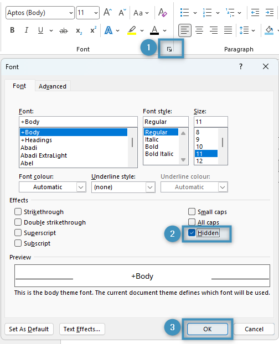Uncheck the Hidden checkbox

(x=192, y=232)
